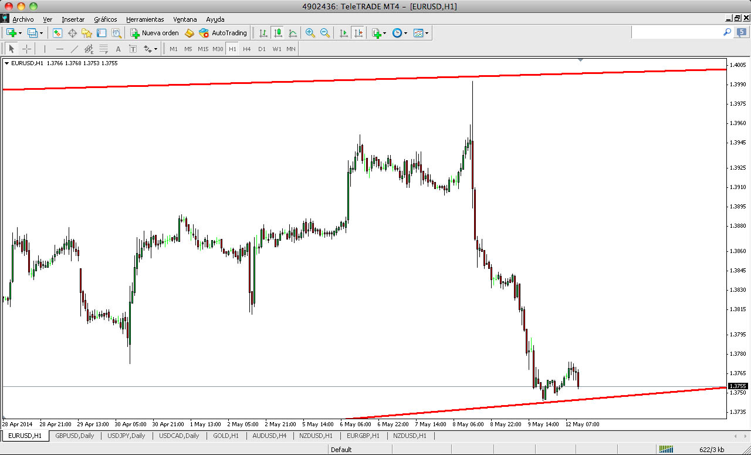
Task: Toggle the Terminal panel icon
Action: (102, 33)
